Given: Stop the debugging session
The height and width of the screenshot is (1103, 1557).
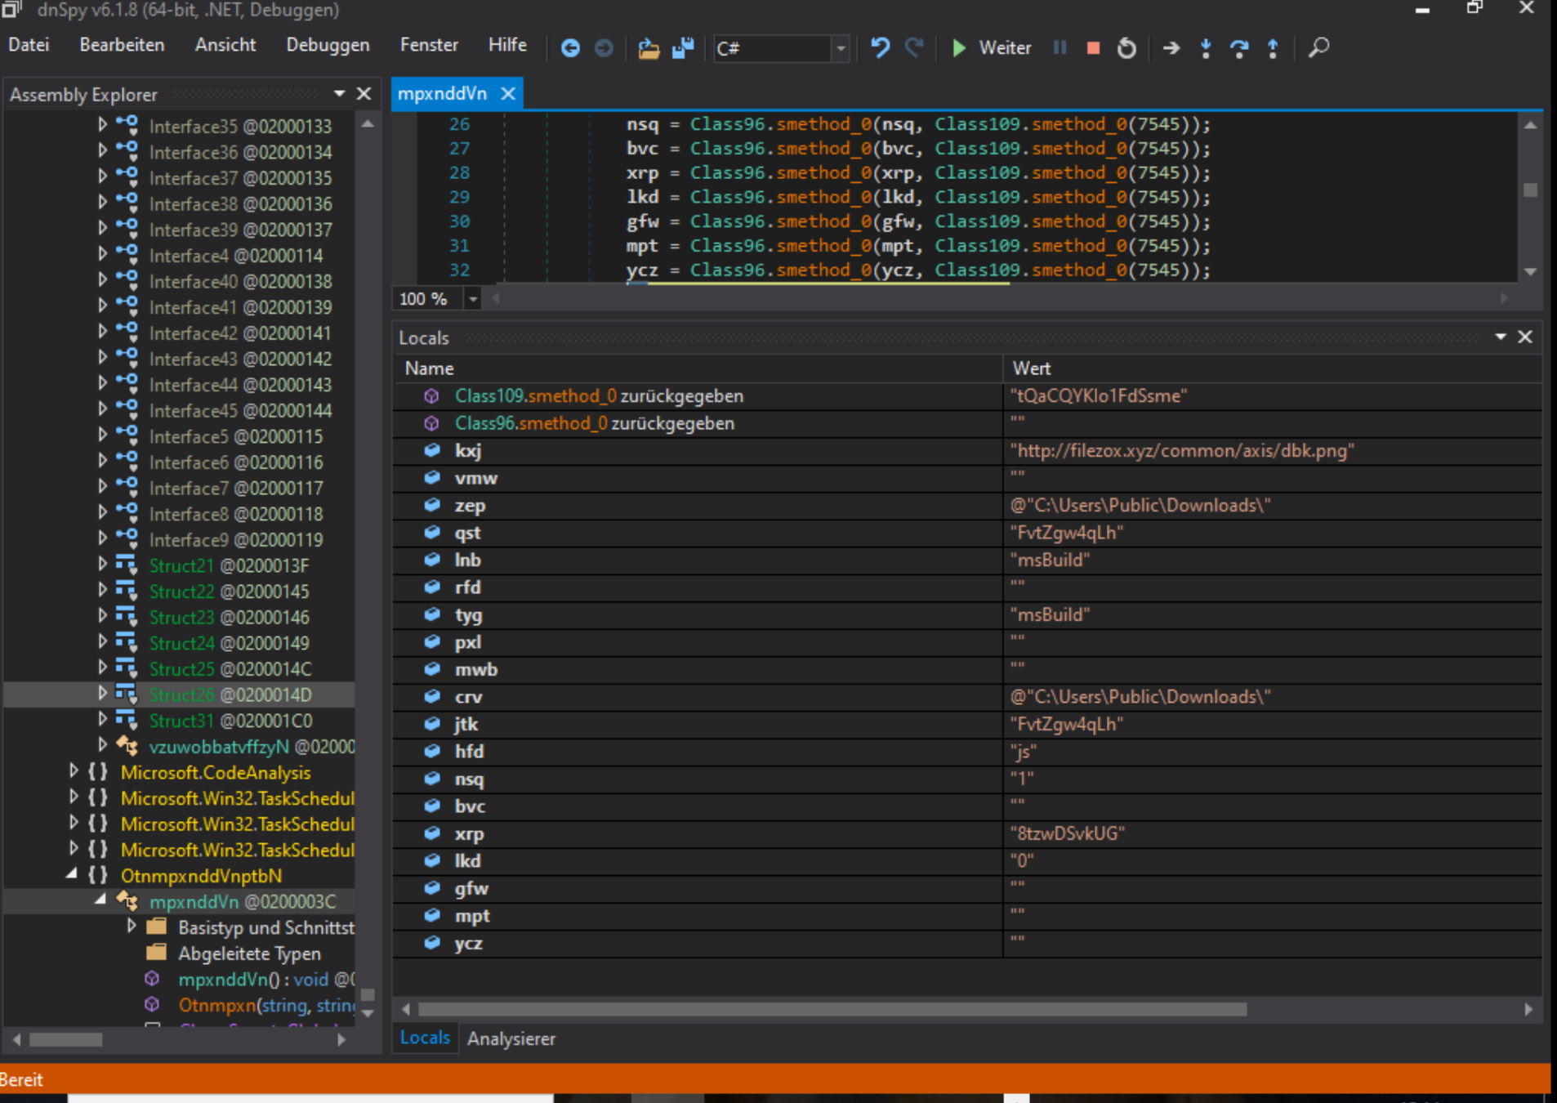Looking at the screenshot, I should (1093, 48).
